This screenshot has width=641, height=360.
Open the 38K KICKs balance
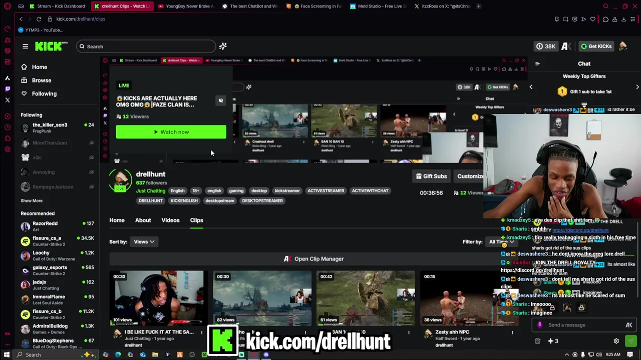click(545, 46)
